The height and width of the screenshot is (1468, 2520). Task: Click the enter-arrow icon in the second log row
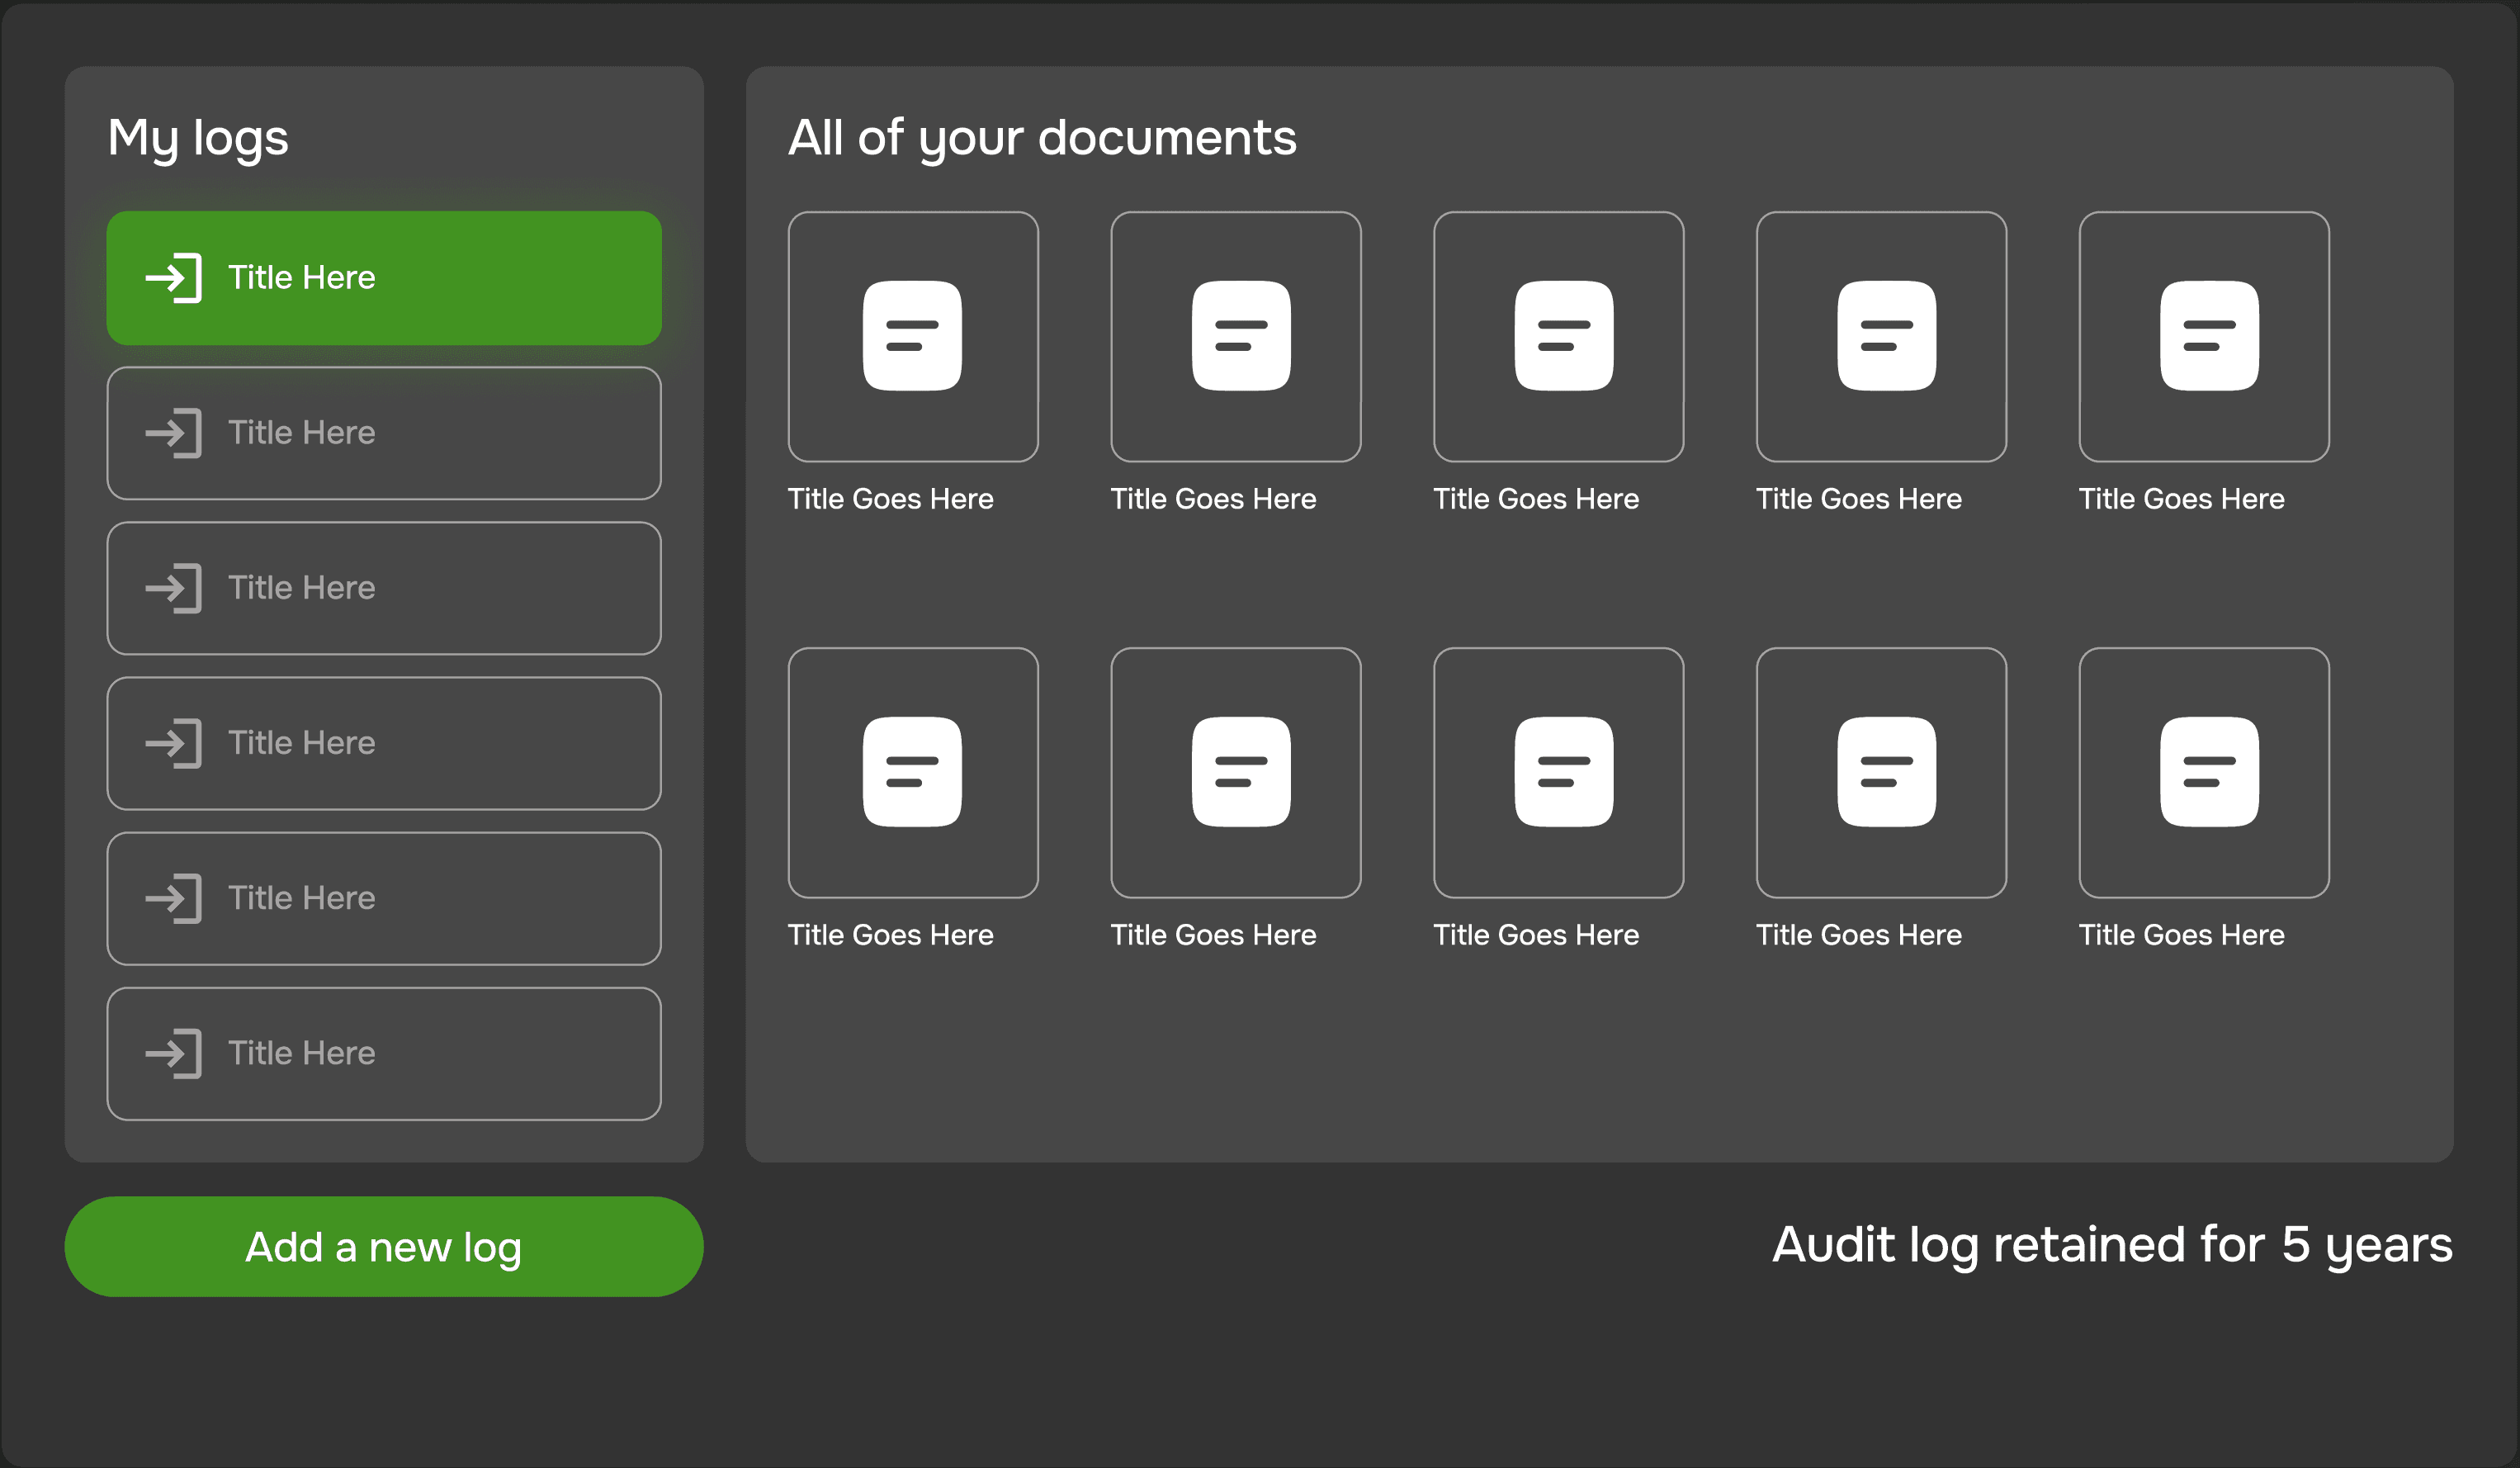(174, 433)
